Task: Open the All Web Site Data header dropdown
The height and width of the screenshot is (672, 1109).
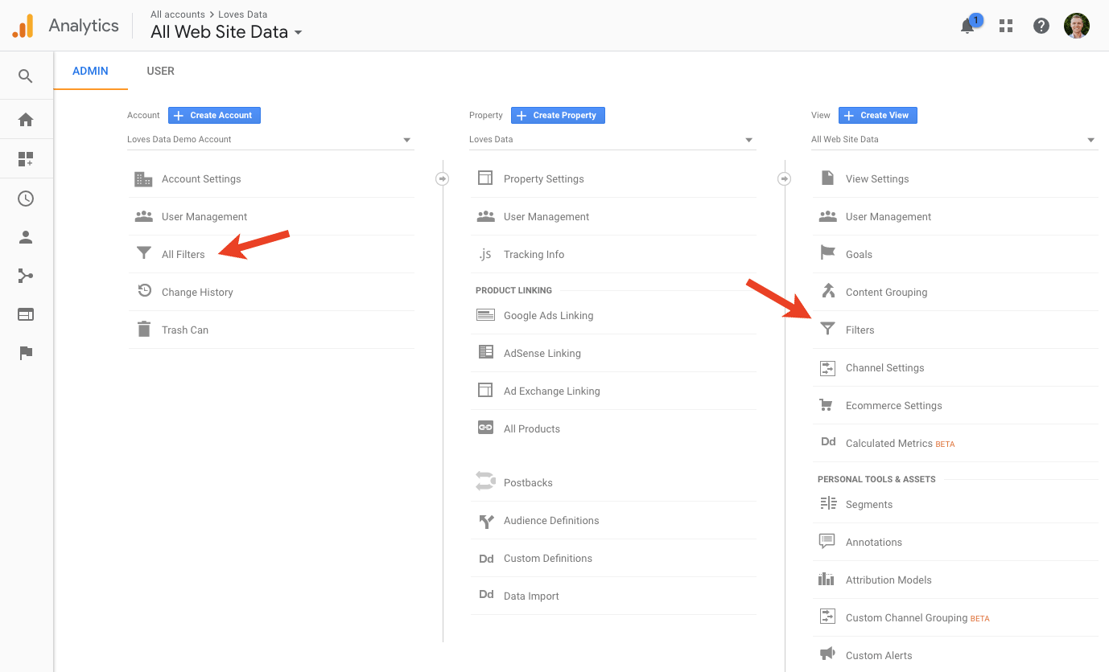Action: tap(227, 33)
